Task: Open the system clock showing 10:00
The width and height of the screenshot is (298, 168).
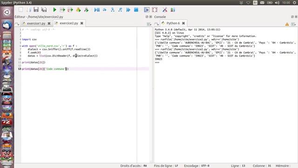Action: point(286,3)
